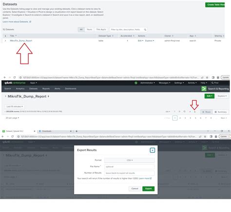Open Learn more link in export dialog
231x212 pixels.
[145, 178]
